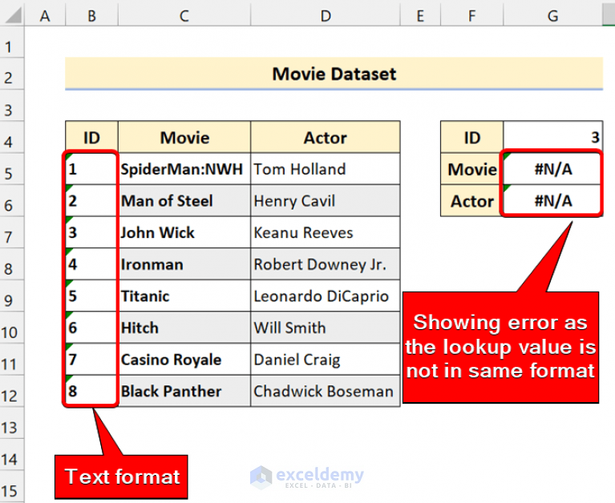Select row 15 header
The width and height of the screenshot is (615, 503).
tap(12, 486)
